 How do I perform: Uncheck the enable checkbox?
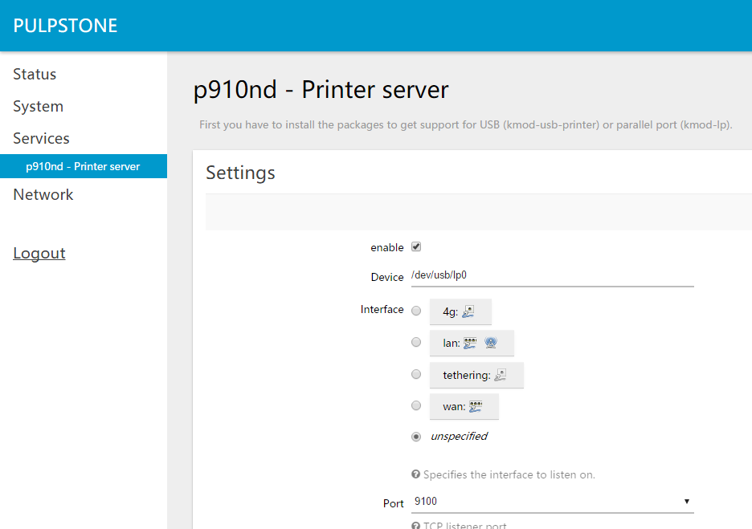click(416, 246)
